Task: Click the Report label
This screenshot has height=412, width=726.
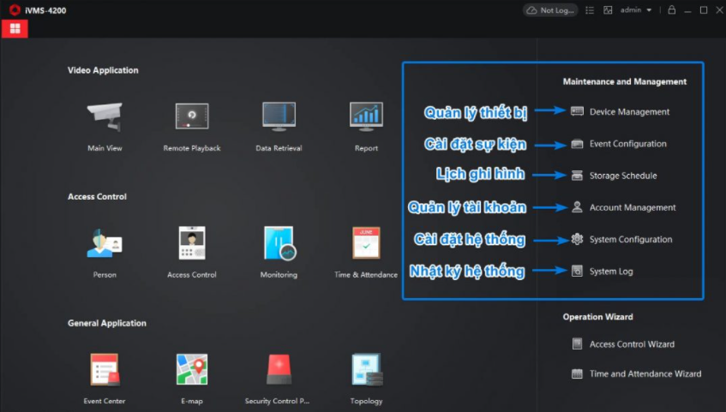Action: tap(366, 148)
